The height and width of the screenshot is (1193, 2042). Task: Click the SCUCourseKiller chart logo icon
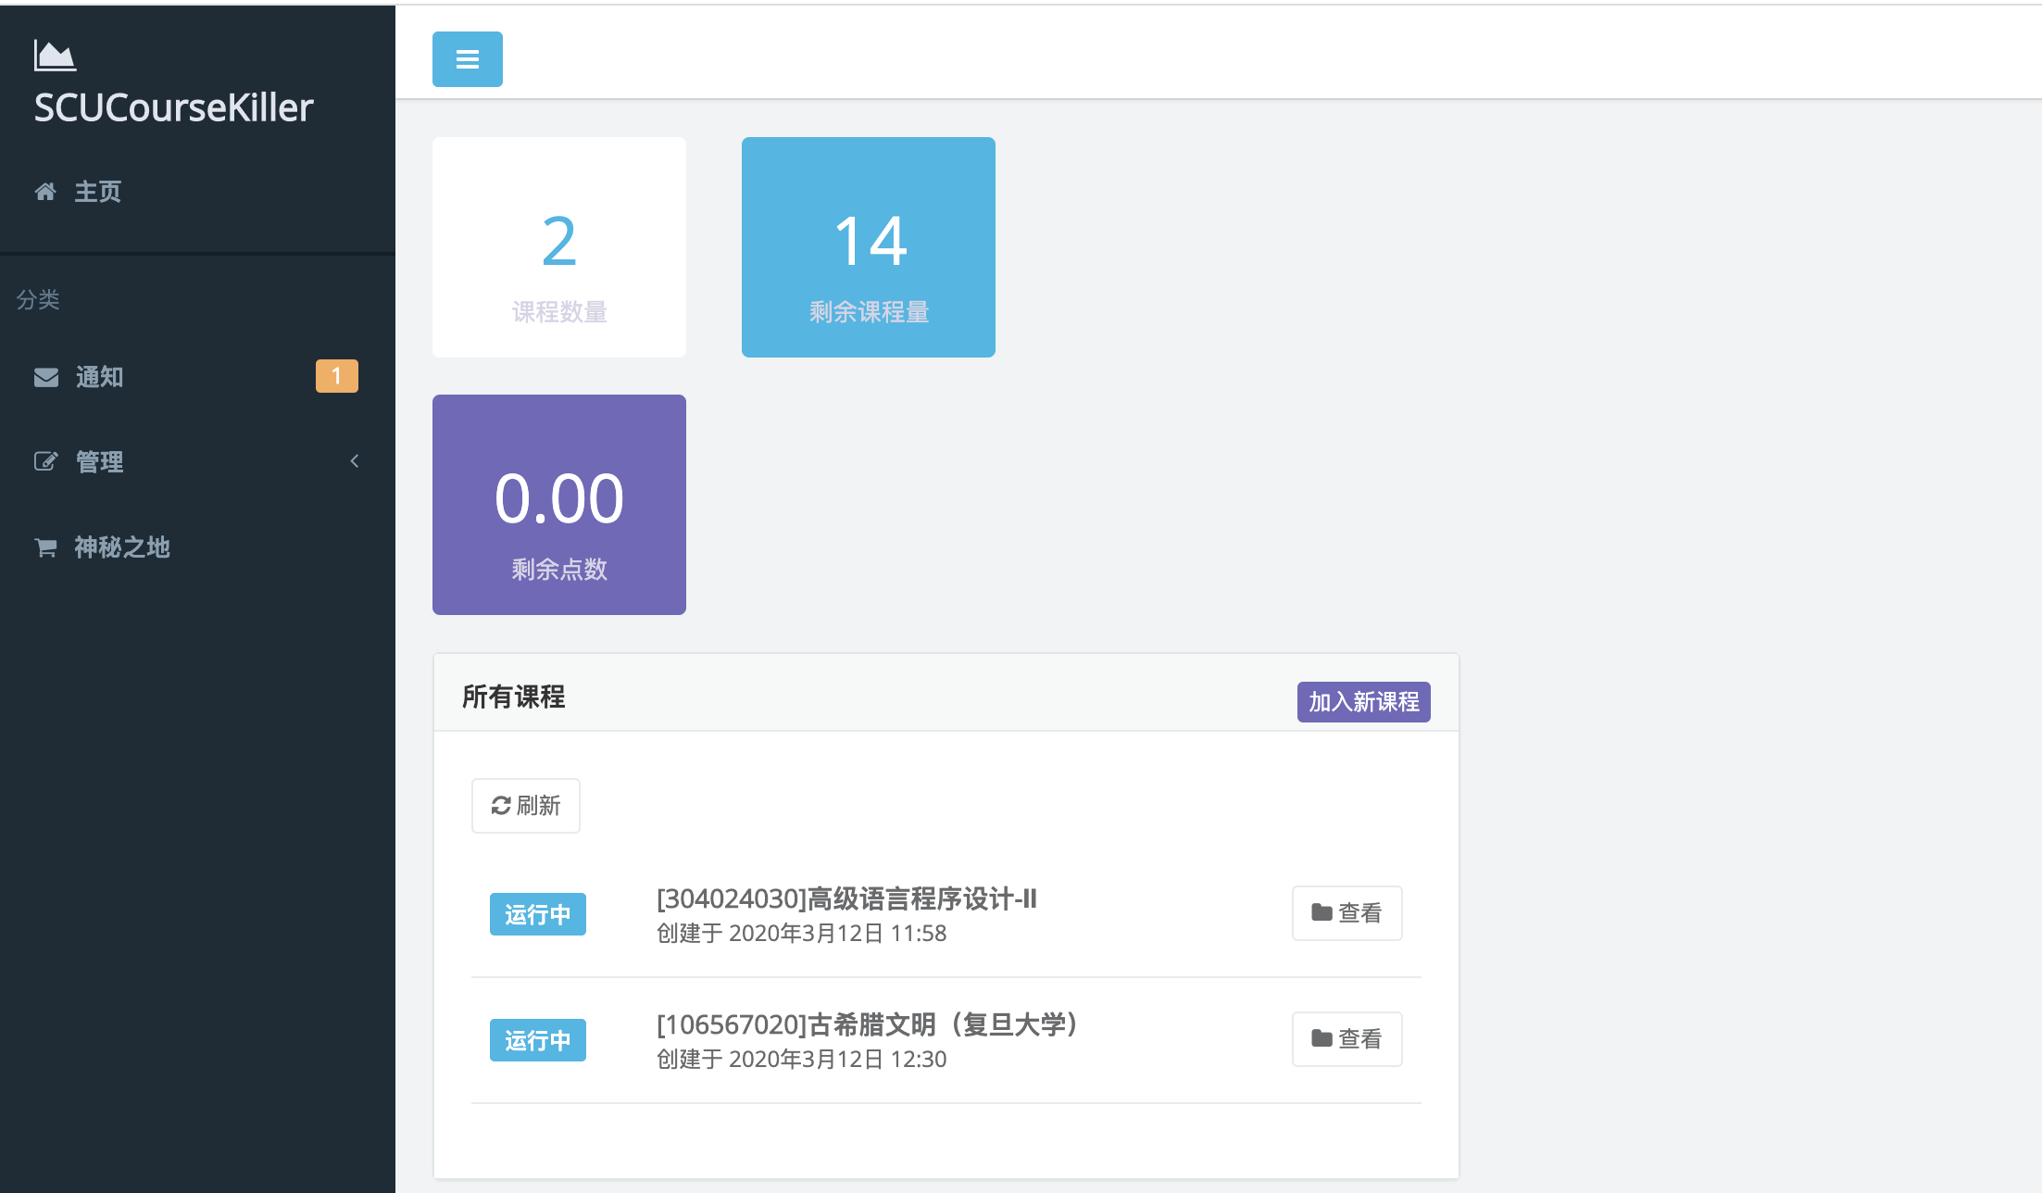point(55,56)
